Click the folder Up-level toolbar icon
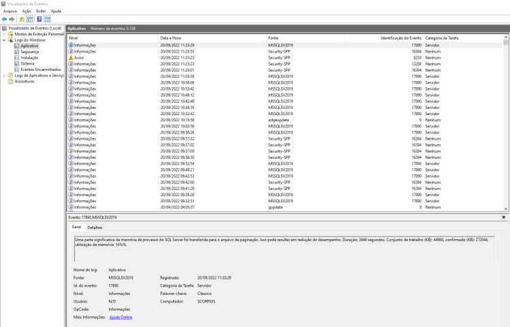510x327 pixels. click(x=22, y=19)
